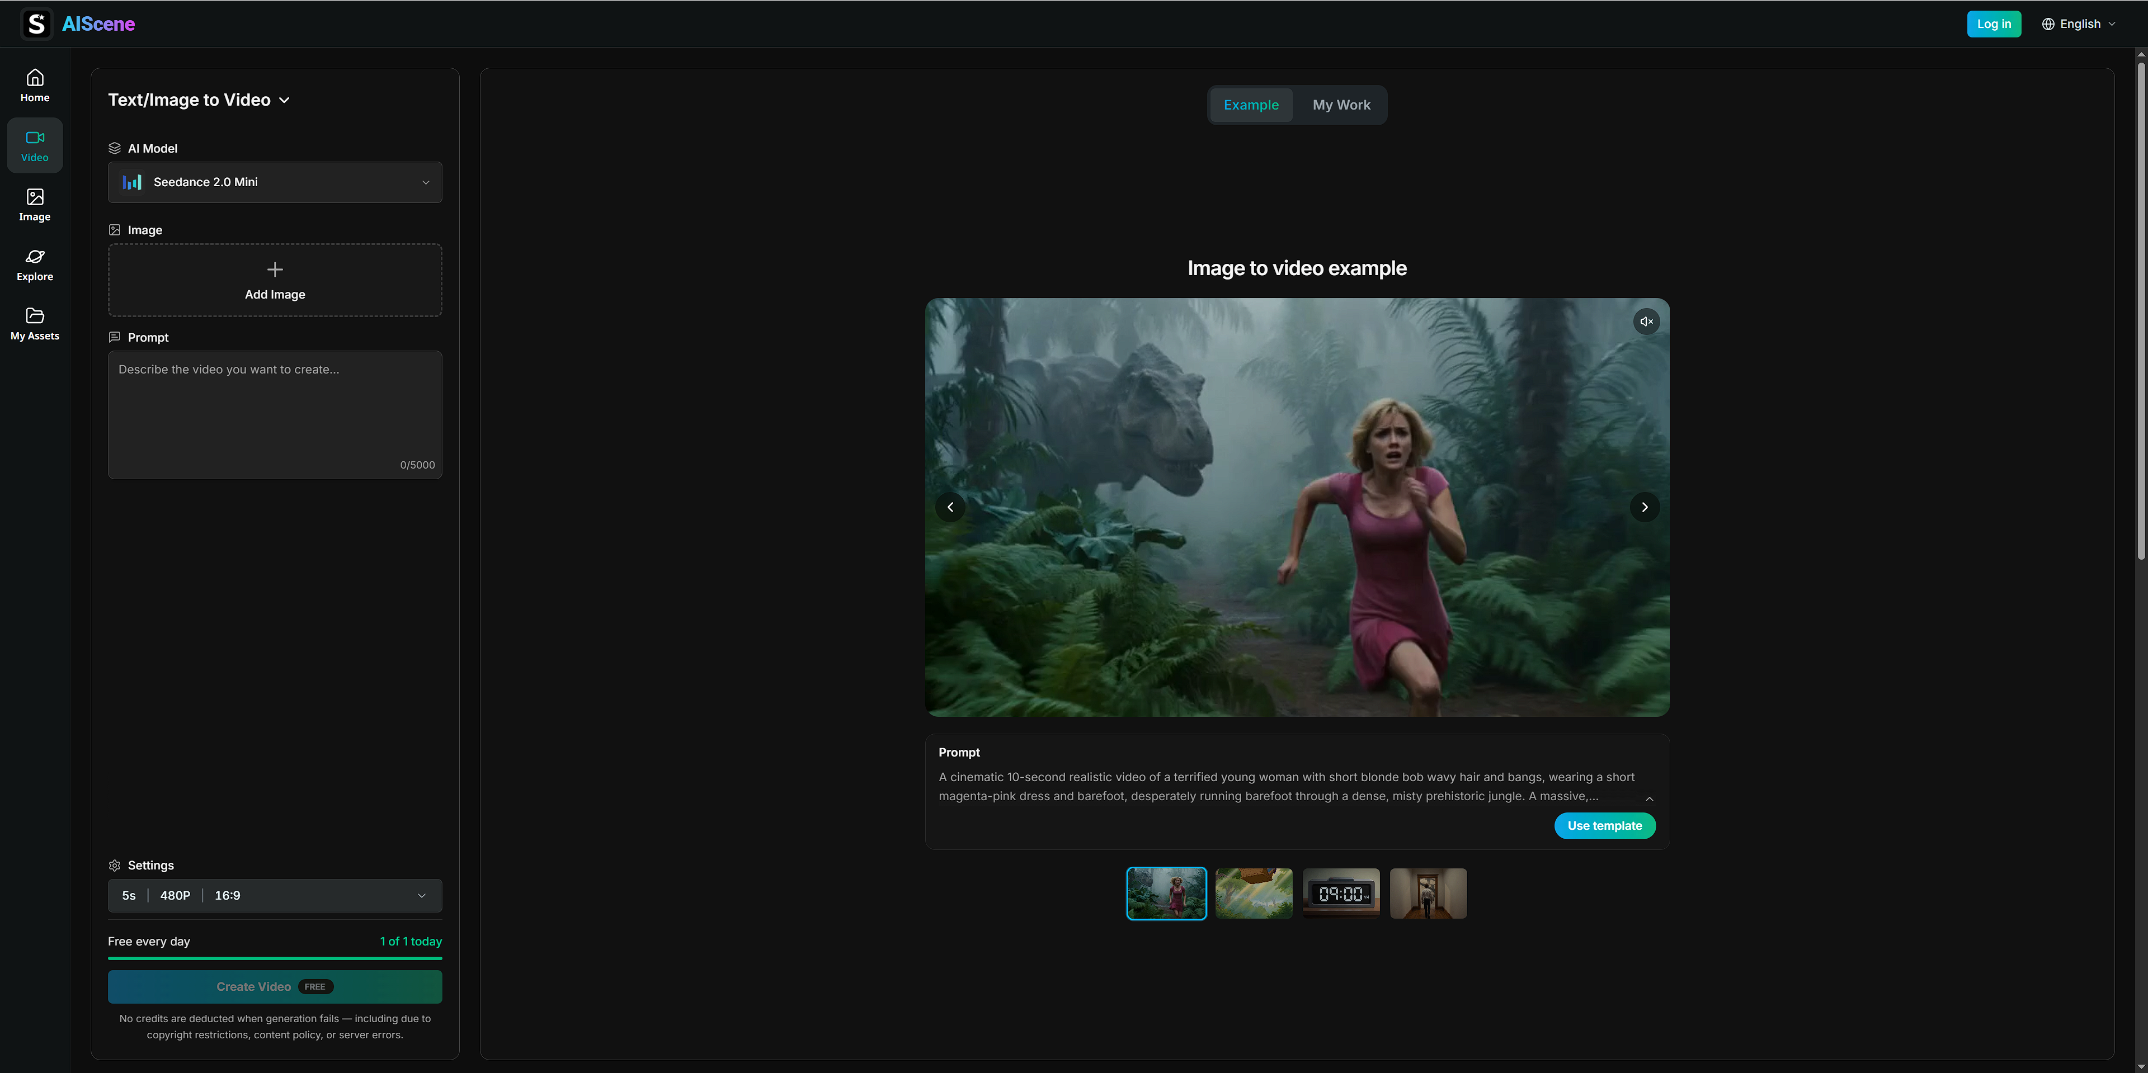Click the AIScene logo icon

tap(36, 23)
